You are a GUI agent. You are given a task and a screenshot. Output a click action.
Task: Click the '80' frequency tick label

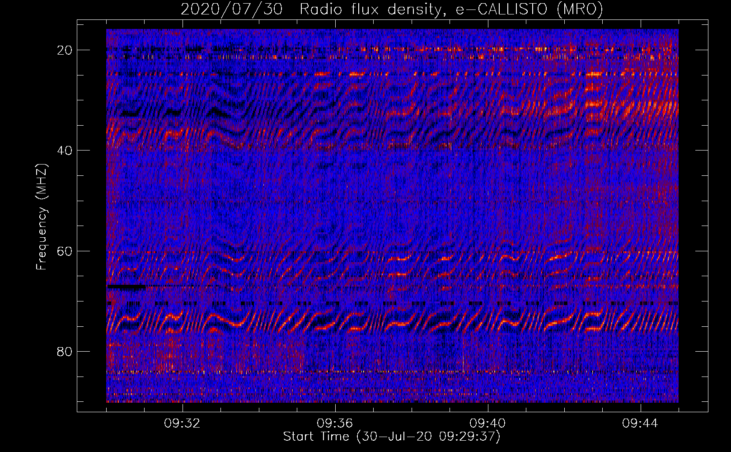coord(65,351)
